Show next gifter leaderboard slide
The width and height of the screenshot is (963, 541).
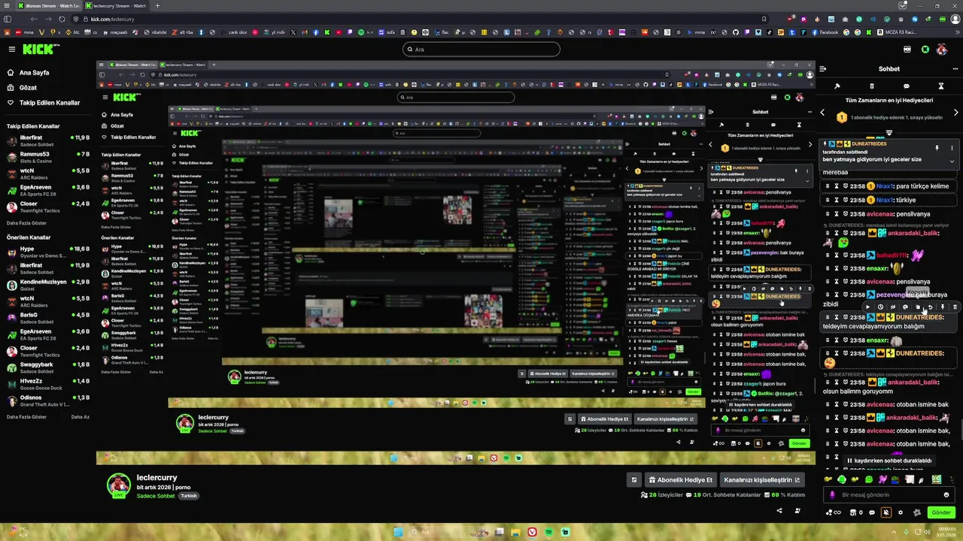[x=956, y=113]
